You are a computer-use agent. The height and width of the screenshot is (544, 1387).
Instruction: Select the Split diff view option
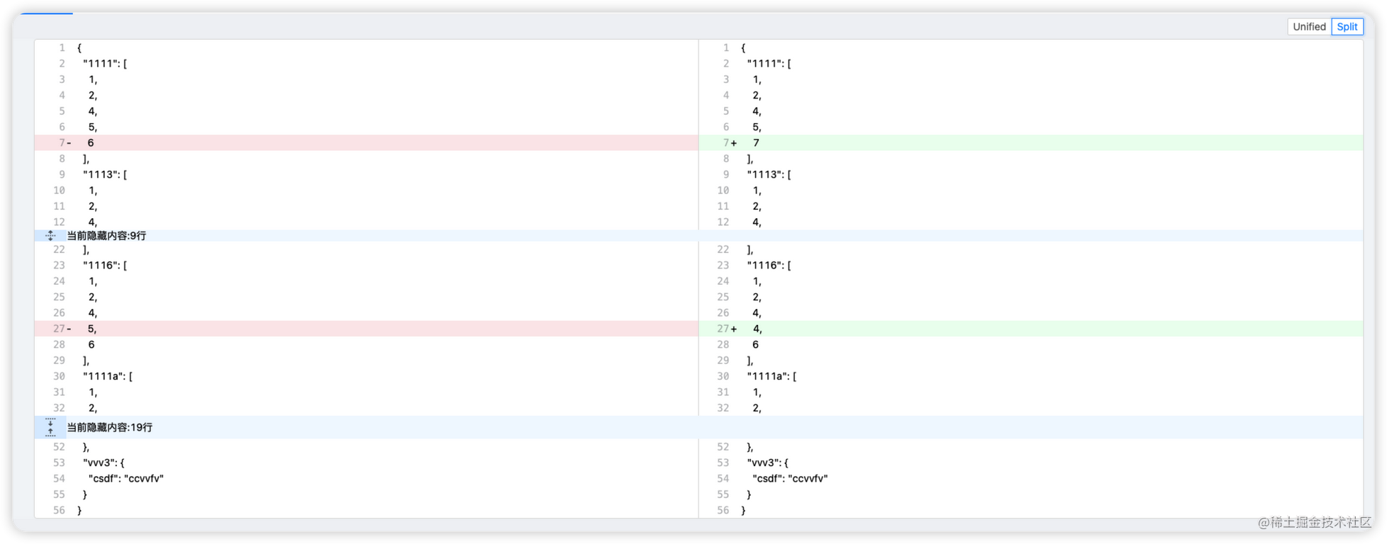click(x=1347, y=26)
